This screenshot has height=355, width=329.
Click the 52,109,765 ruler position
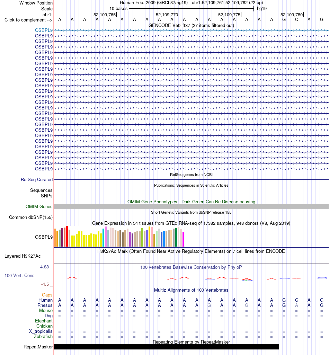tap(105, 15)
